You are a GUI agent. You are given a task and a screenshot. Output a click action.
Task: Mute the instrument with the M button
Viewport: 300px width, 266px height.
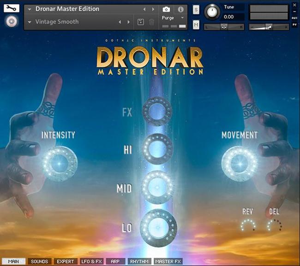(x=196, y=25)
